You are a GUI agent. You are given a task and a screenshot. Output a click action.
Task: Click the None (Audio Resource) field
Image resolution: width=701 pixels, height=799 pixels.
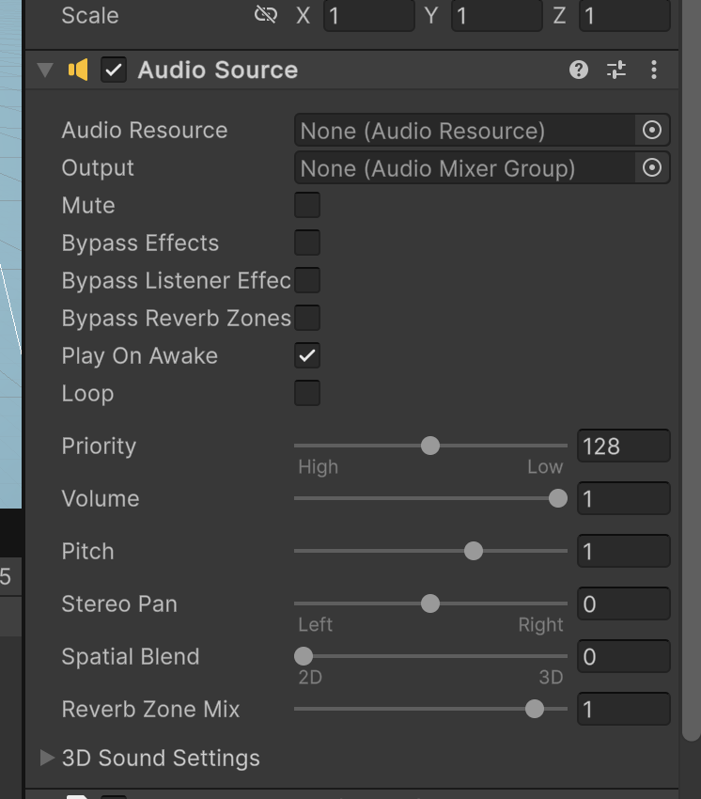465,131
